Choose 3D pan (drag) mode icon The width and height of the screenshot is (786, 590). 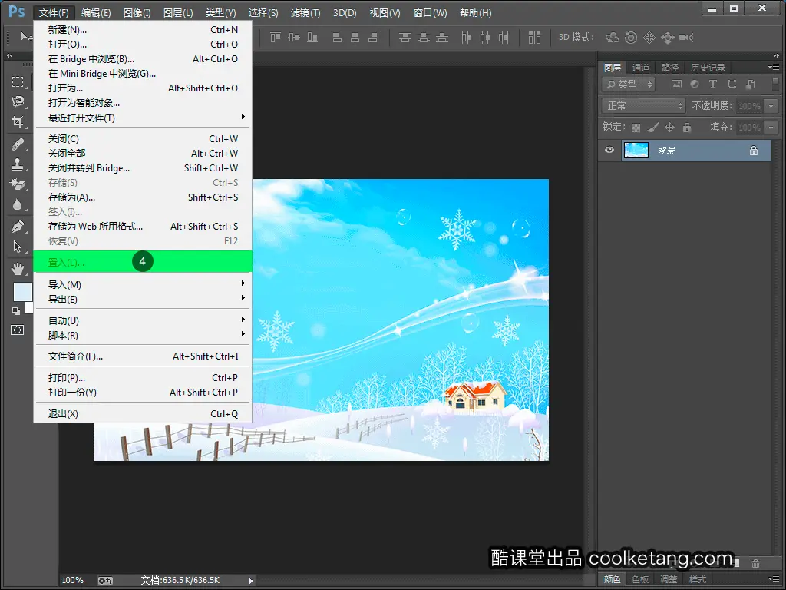(x=649, y=37)
